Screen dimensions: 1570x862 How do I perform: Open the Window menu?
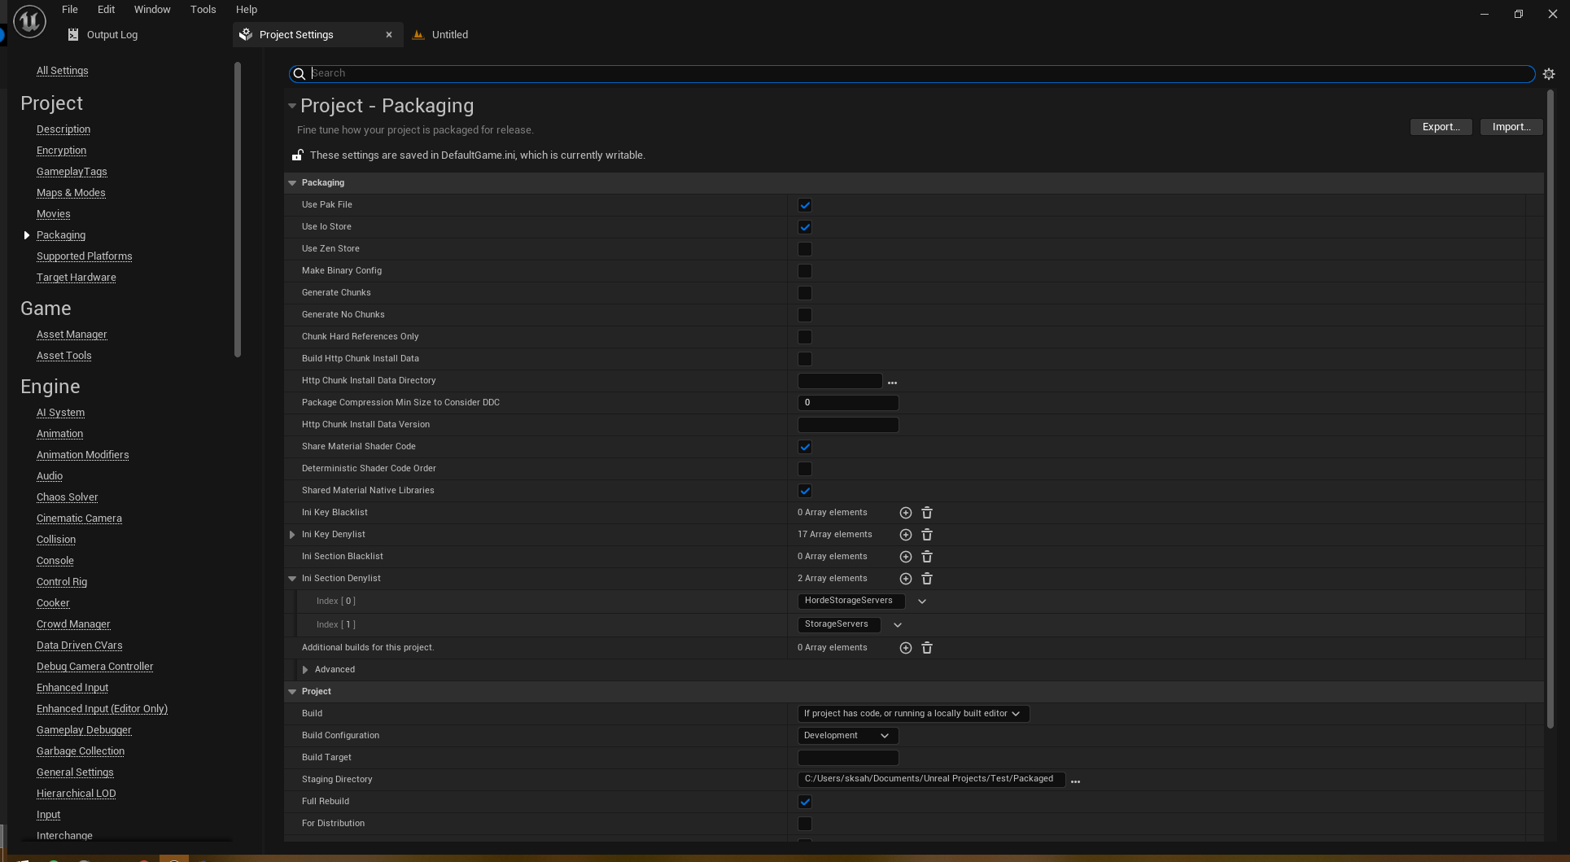[x=152, y=10]
